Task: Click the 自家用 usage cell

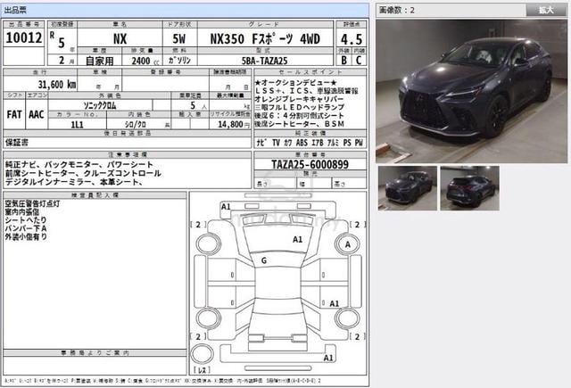Action: click(99, 61)
